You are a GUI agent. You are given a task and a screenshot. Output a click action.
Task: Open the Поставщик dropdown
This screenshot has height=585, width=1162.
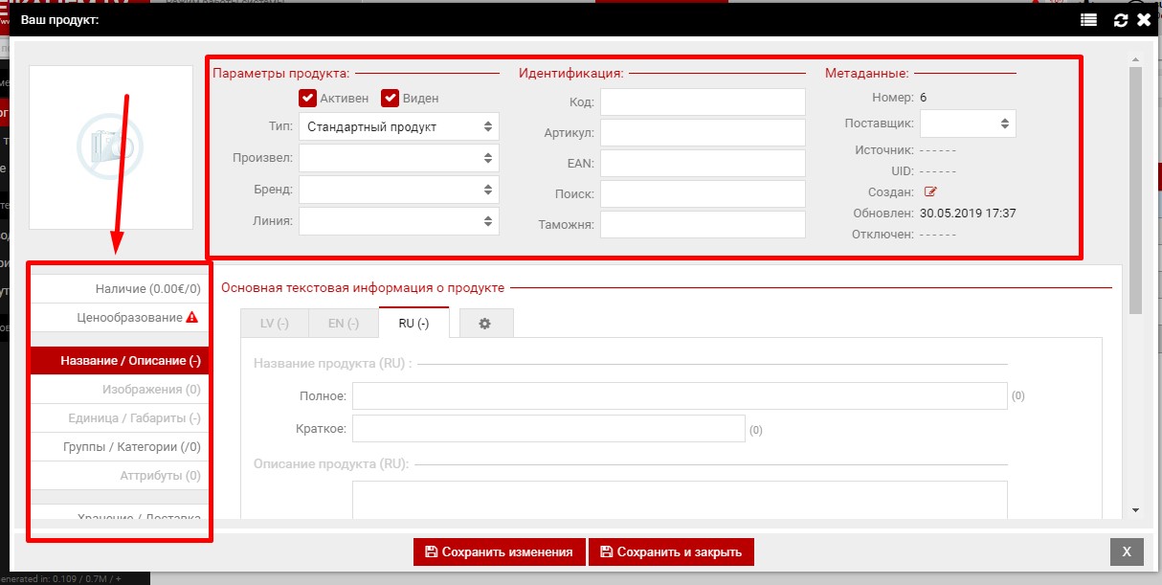click(x=968, y=124)
